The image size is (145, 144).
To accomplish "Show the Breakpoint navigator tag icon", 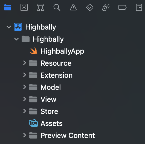I will 122,7.
